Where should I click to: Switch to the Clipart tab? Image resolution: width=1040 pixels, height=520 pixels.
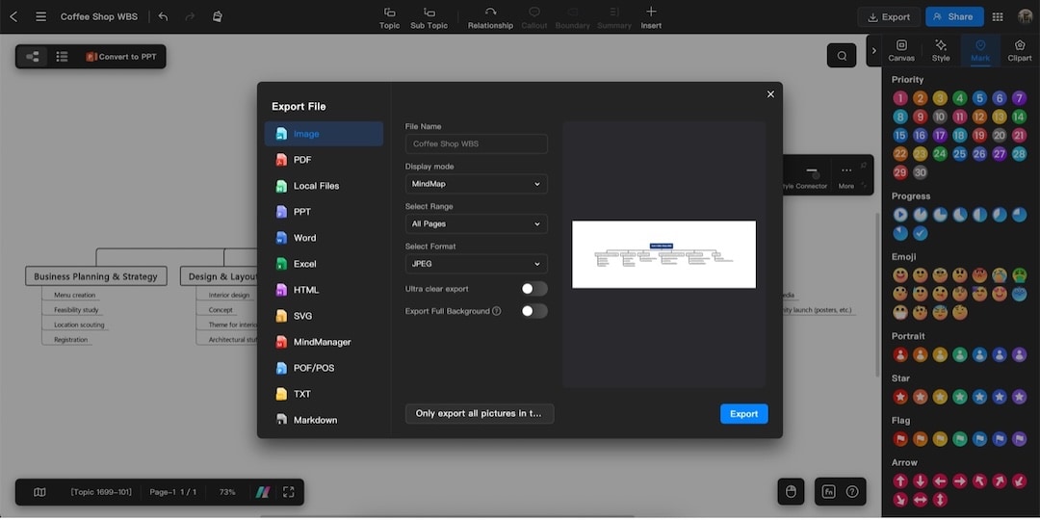(x=1020, y=50)
